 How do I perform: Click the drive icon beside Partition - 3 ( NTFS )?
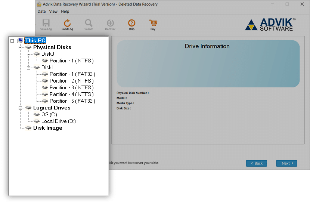pyautogui.click(x=45, y=88)
